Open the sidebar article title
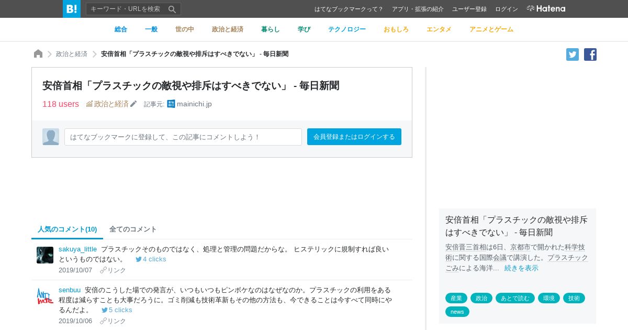 pyautogui.click(x=517, y=226)
